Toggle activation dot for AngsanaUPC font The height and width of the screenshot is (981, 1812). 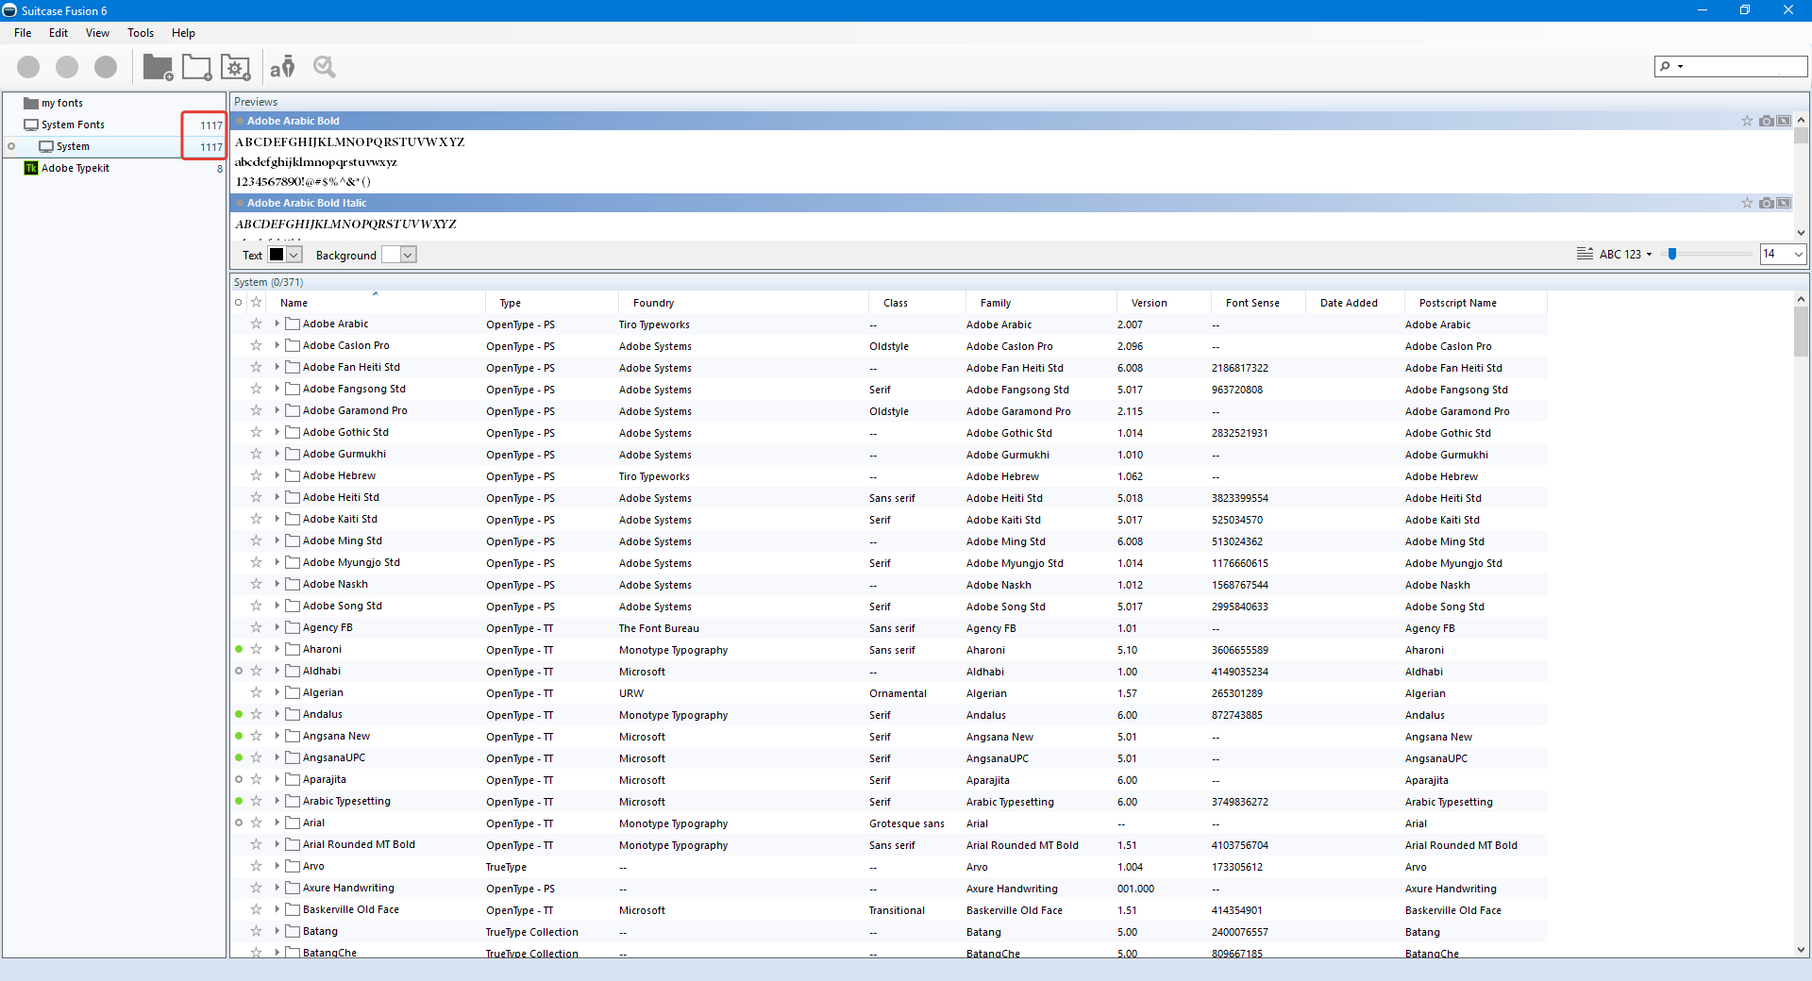coord(239,757)
